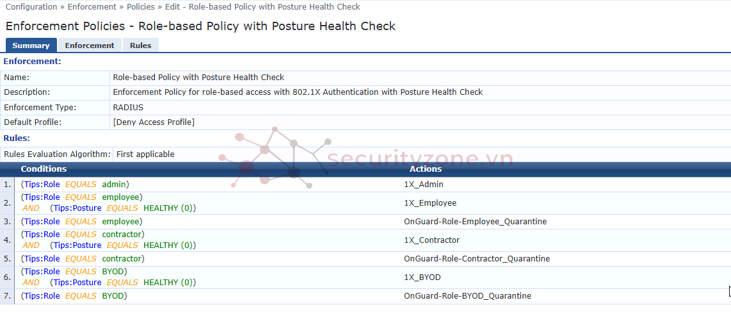Click the OnGuard-Role-Employee_Quarantine action

pyautogui.click(x=475, y=222)
